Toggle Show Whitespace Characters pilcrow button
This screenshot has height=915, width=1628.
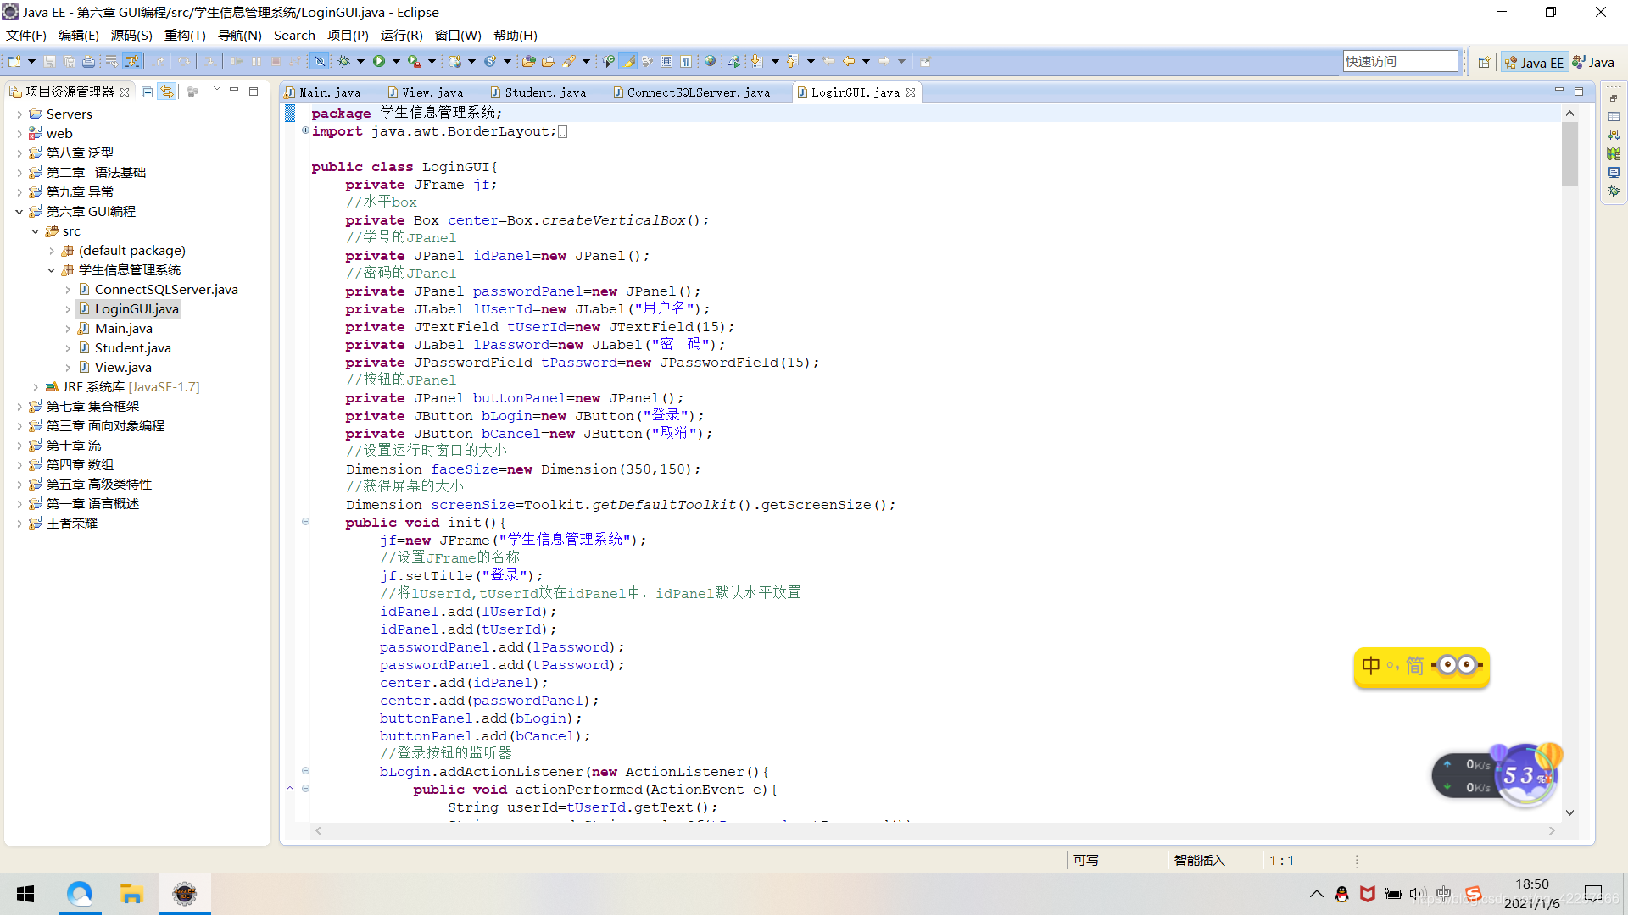[686, 61]
